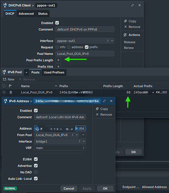Switch to the DHCP tab
The height and width of the screenshot is (193, 169).
(x=10, y=14)
